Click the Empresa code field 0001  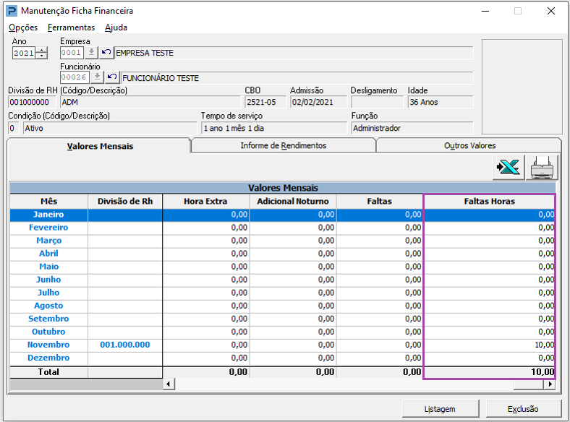(72, 53)
